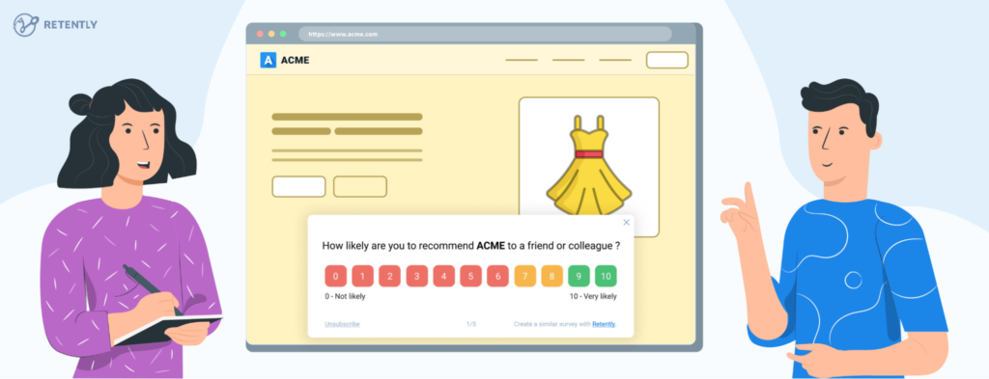Screen dimensions: 989x379
Task: Choose rating 3 on the scale
Action: point(417,276)
